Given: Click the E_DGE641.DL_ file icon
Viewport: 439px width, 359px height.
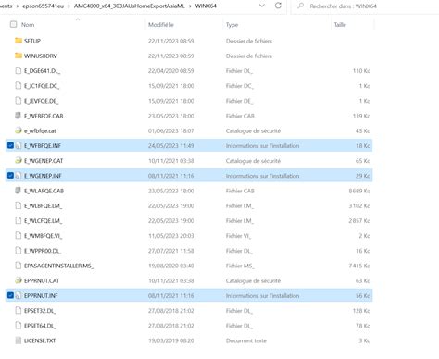Looking at the screenshot, I should tap(19, 70).
